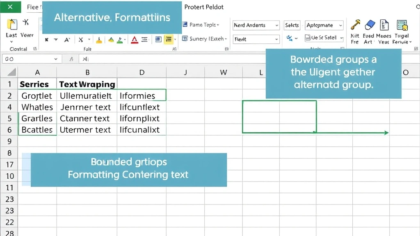420x236 pixels.
Task: Open the Trgel Rervie notes icon
Action: pos(402,25)
